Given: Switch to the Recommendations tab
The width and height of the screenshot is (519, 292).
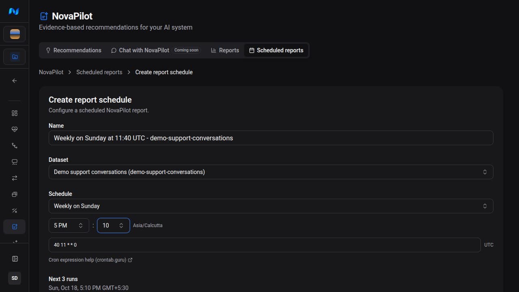Looking at the screenshot, I should click(73, 50).
